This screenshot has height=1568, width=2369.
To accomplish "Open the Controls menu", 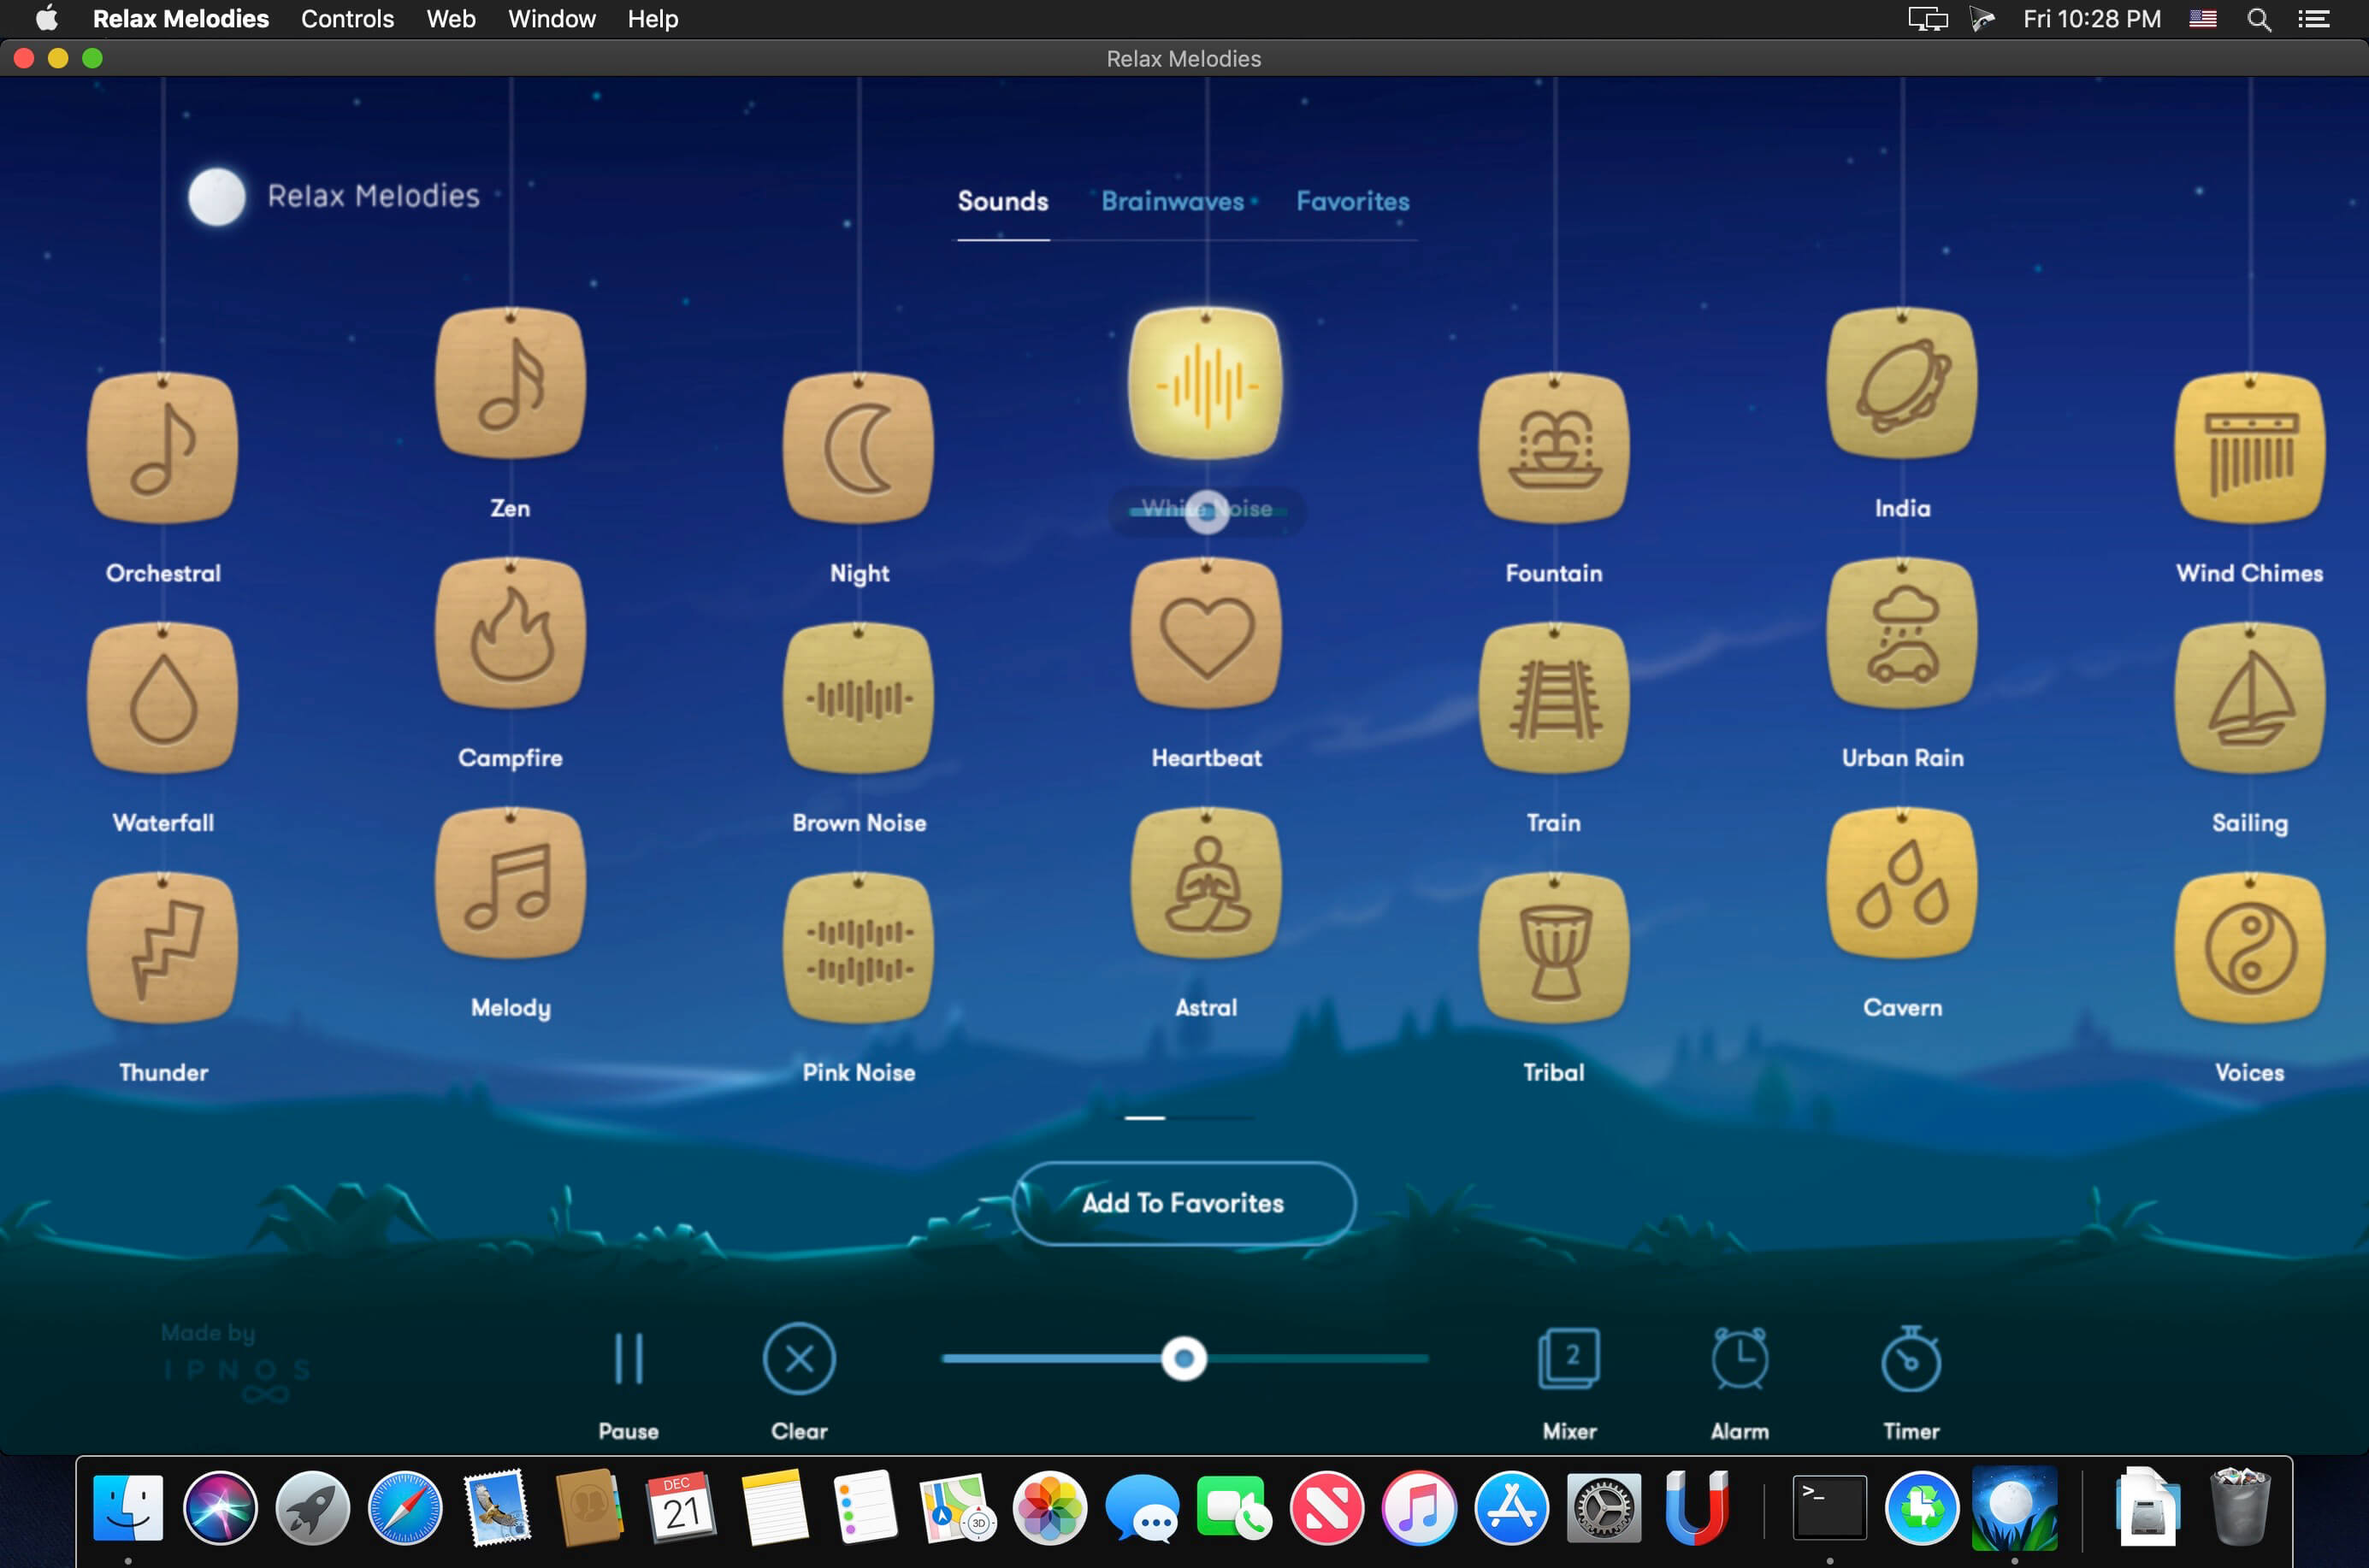I will pyautogui.click(x=346, y=20).
